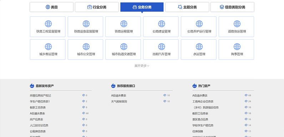This screenshot has height=137, width=284.
Task: Click the globe icon above 出租汽车管理
Action: 162,47
